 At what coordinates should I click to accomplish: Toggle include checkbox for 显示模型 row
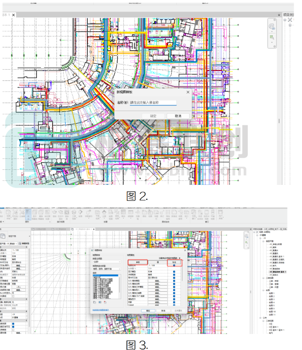pos(174,271)
